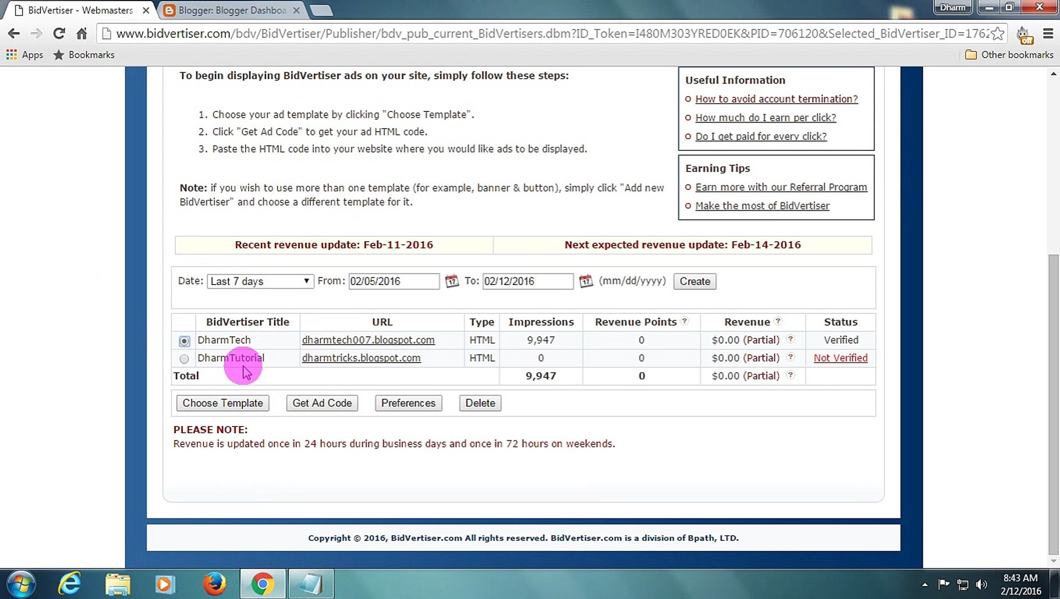Switch to Chrome on the taskbar
1060x599 pixels.
click(x=263, y=584)
